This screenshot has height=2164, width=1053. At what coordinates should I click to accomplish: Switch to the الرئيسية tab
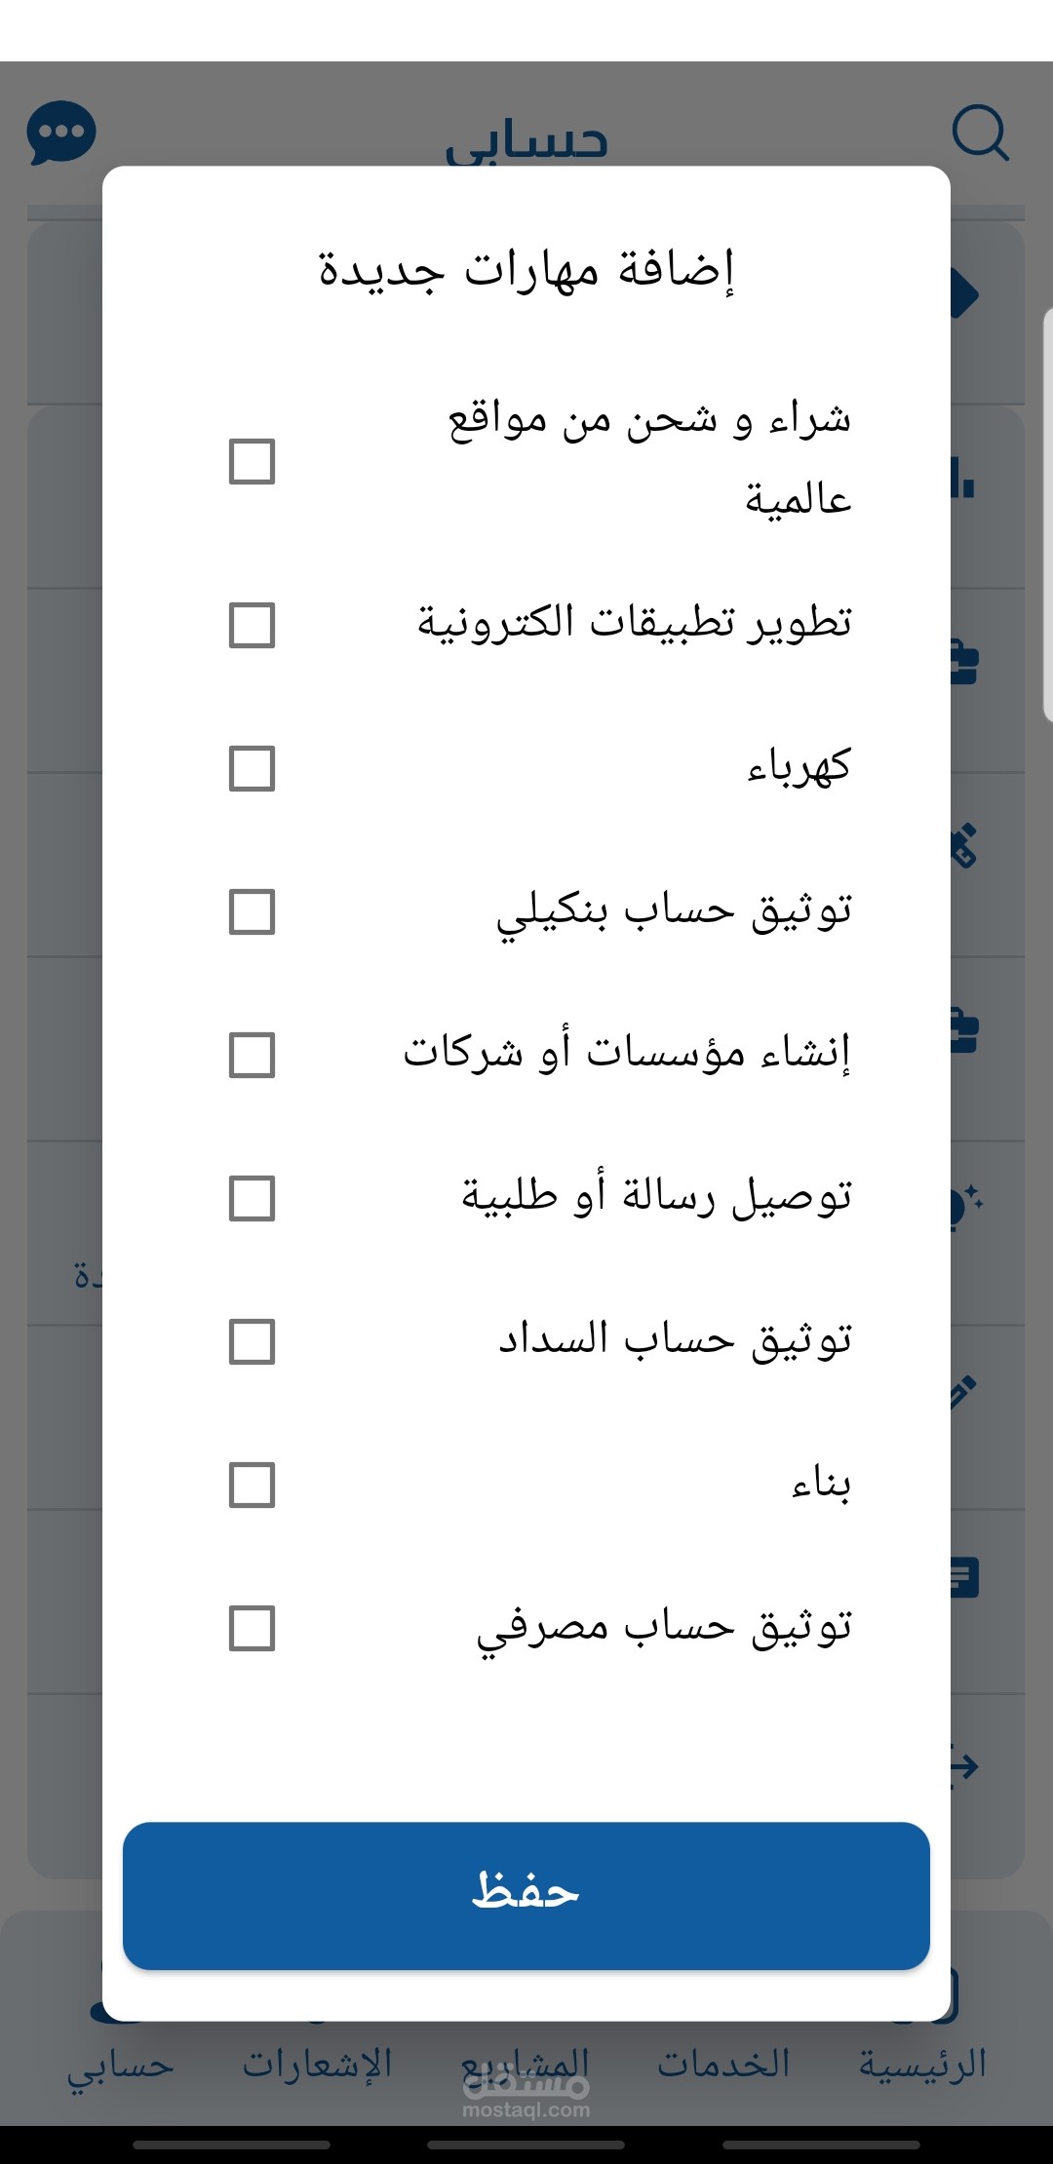922,2062
